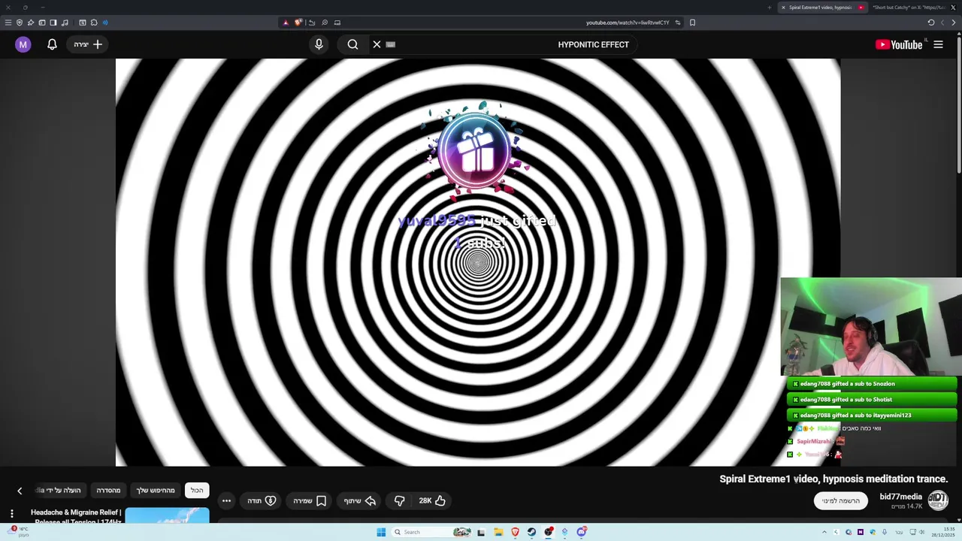Image resolution: width=962 pixels, height=541 pixels.
Task: Open site settings icon next to the URL
Action: click(677, 23)
